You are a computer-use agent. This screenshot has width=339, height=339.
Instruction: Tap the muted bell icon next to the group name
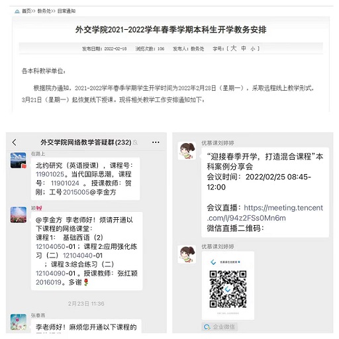(x=135, y=142)
